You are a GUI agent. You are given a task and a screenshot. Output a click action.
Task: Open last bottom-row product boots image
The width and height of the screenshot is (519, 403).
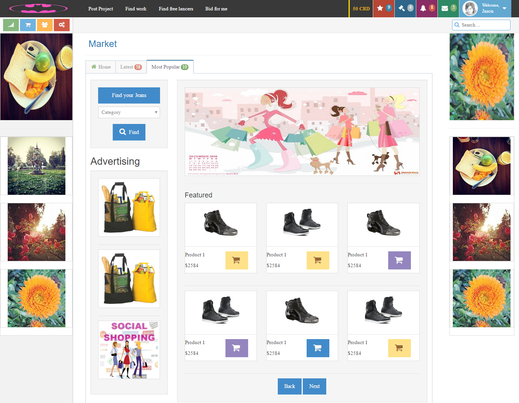click(x=384, y=313)
